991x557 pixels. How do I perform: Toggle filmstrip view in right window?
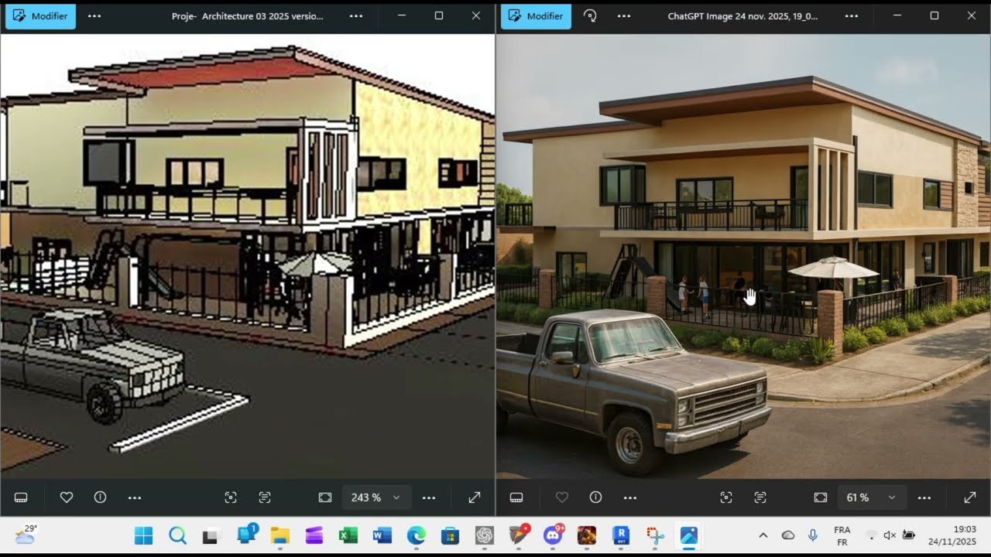coord(516,497)
